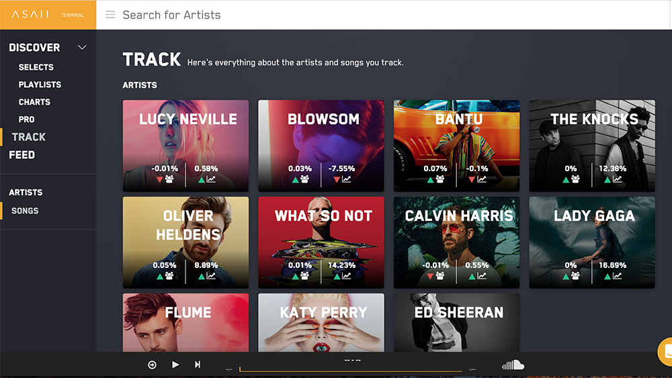Image resolution: width=672 pixels, height=378 pixels.
Task: Open the orange chat widget icon
Action: (x=665, y=351)
